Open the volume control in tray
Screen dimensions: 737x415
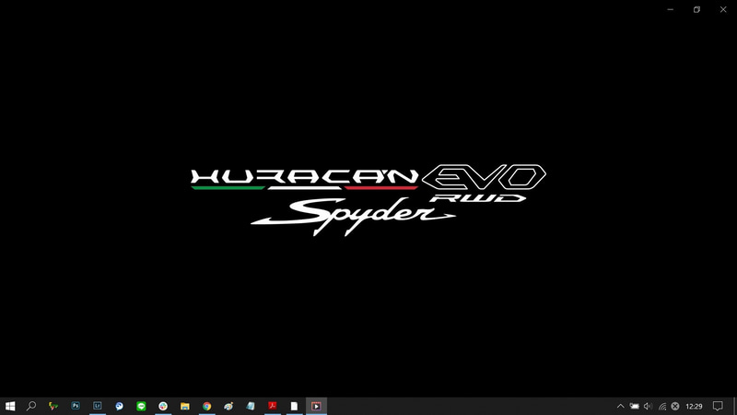coord(648,406)
